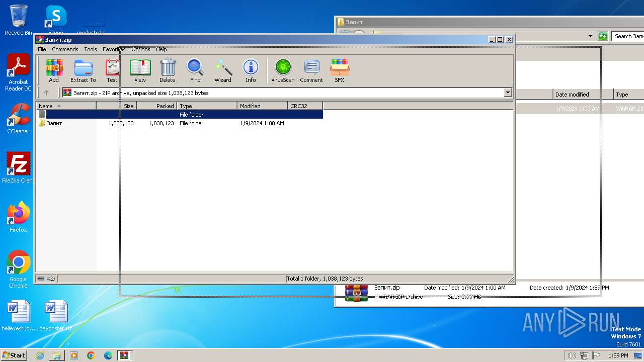
Task: Click the Chrome taskbar icon
Action: [x=91, y=355]
